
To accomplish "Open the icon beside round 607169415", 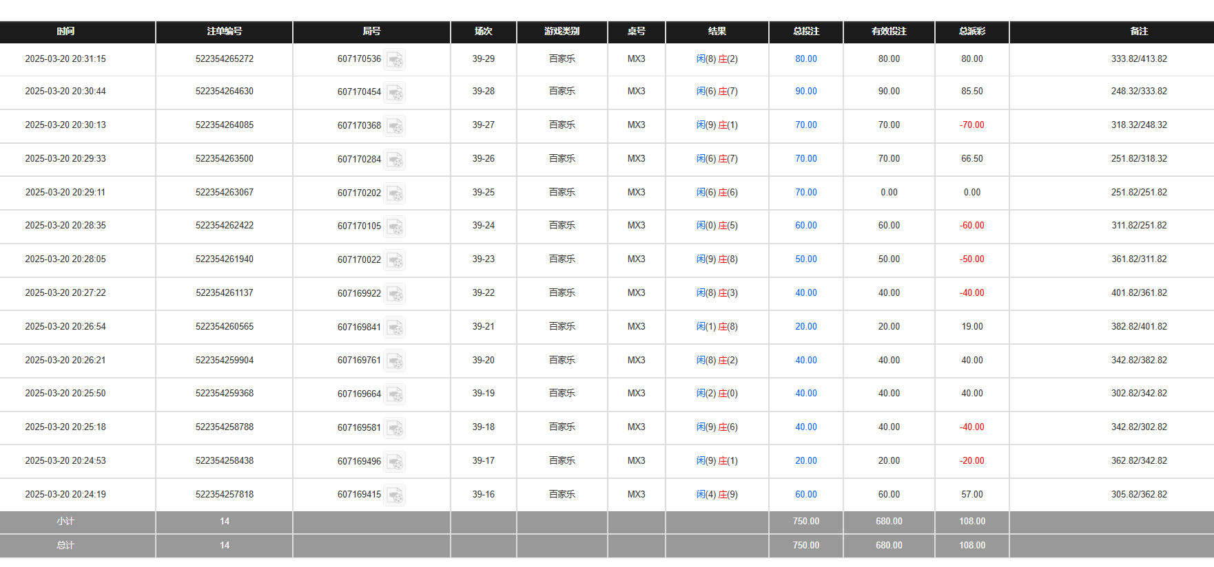I will coord(395,495).
